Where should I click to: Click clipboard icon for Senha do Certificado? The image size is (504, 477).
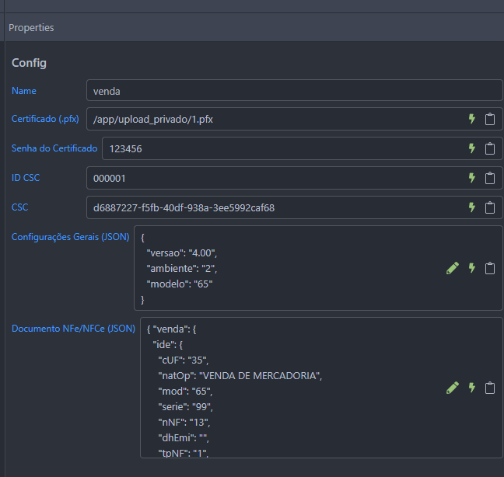[x=490, y=148]
